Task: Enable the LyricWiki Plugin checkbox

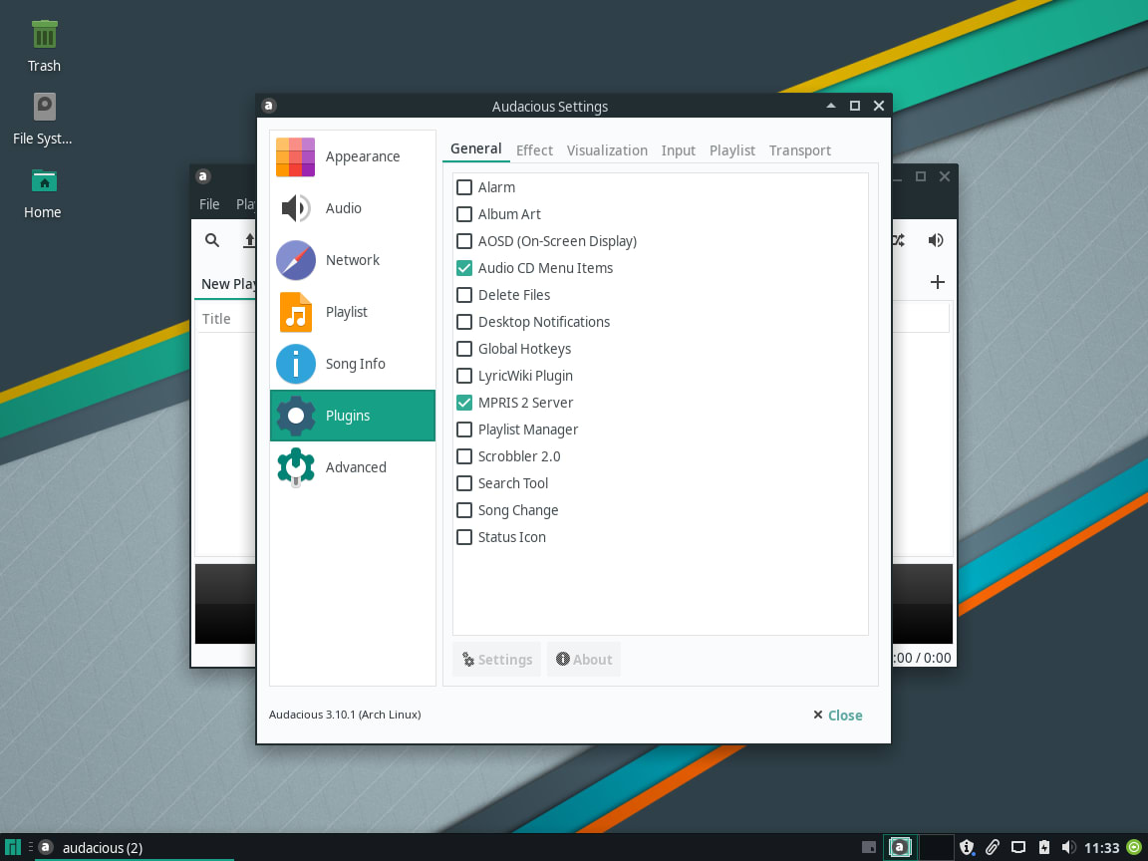Action: click(x=464, y=376)
